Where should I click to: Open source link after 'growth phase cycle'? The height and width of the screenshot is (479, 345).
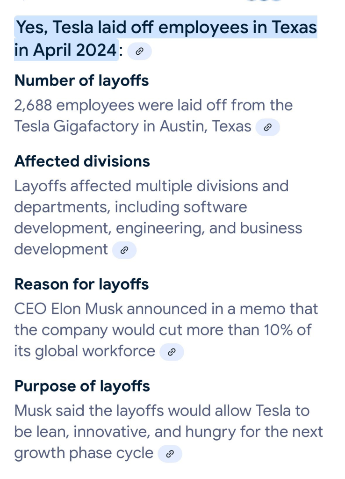tap(170, 454)
